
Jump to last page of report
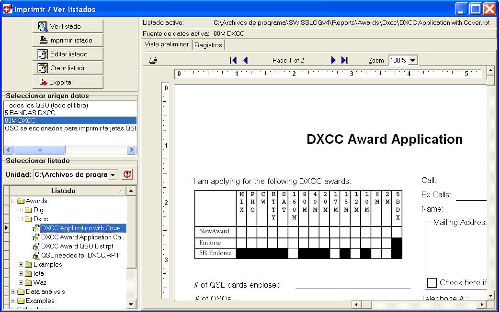click(x=344, y=60)
